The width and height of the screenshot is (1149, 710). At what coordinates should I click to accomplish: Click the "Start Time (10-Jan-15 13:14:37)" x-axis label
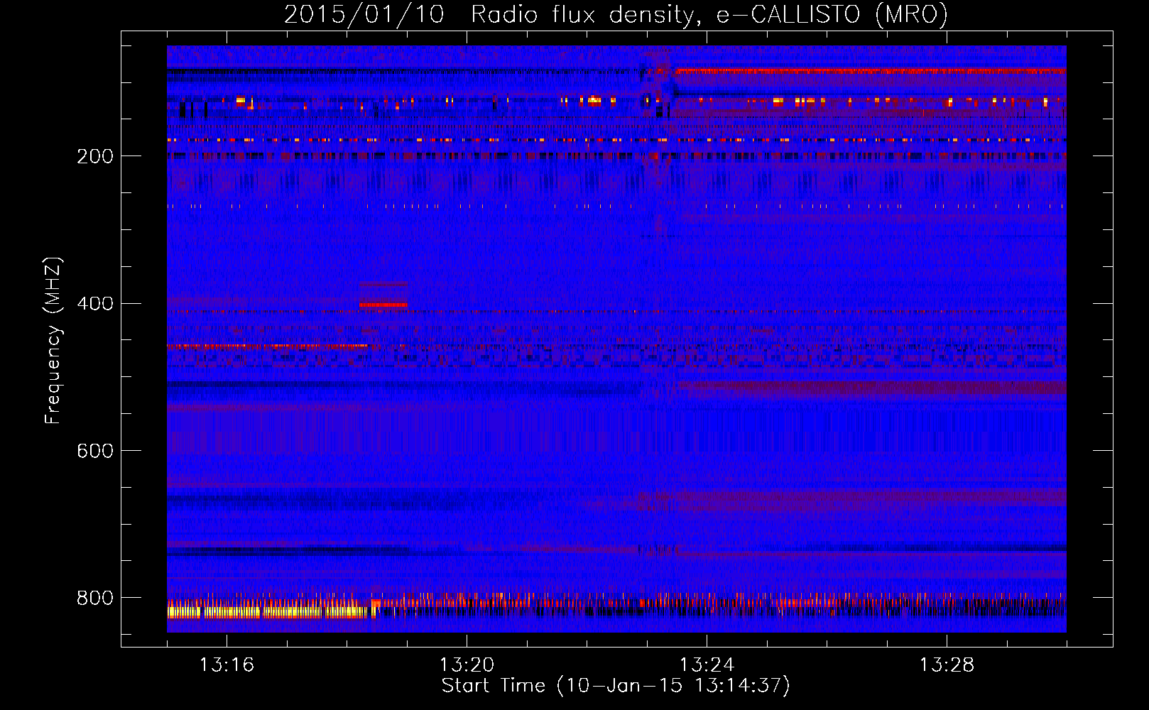[616, 686]
